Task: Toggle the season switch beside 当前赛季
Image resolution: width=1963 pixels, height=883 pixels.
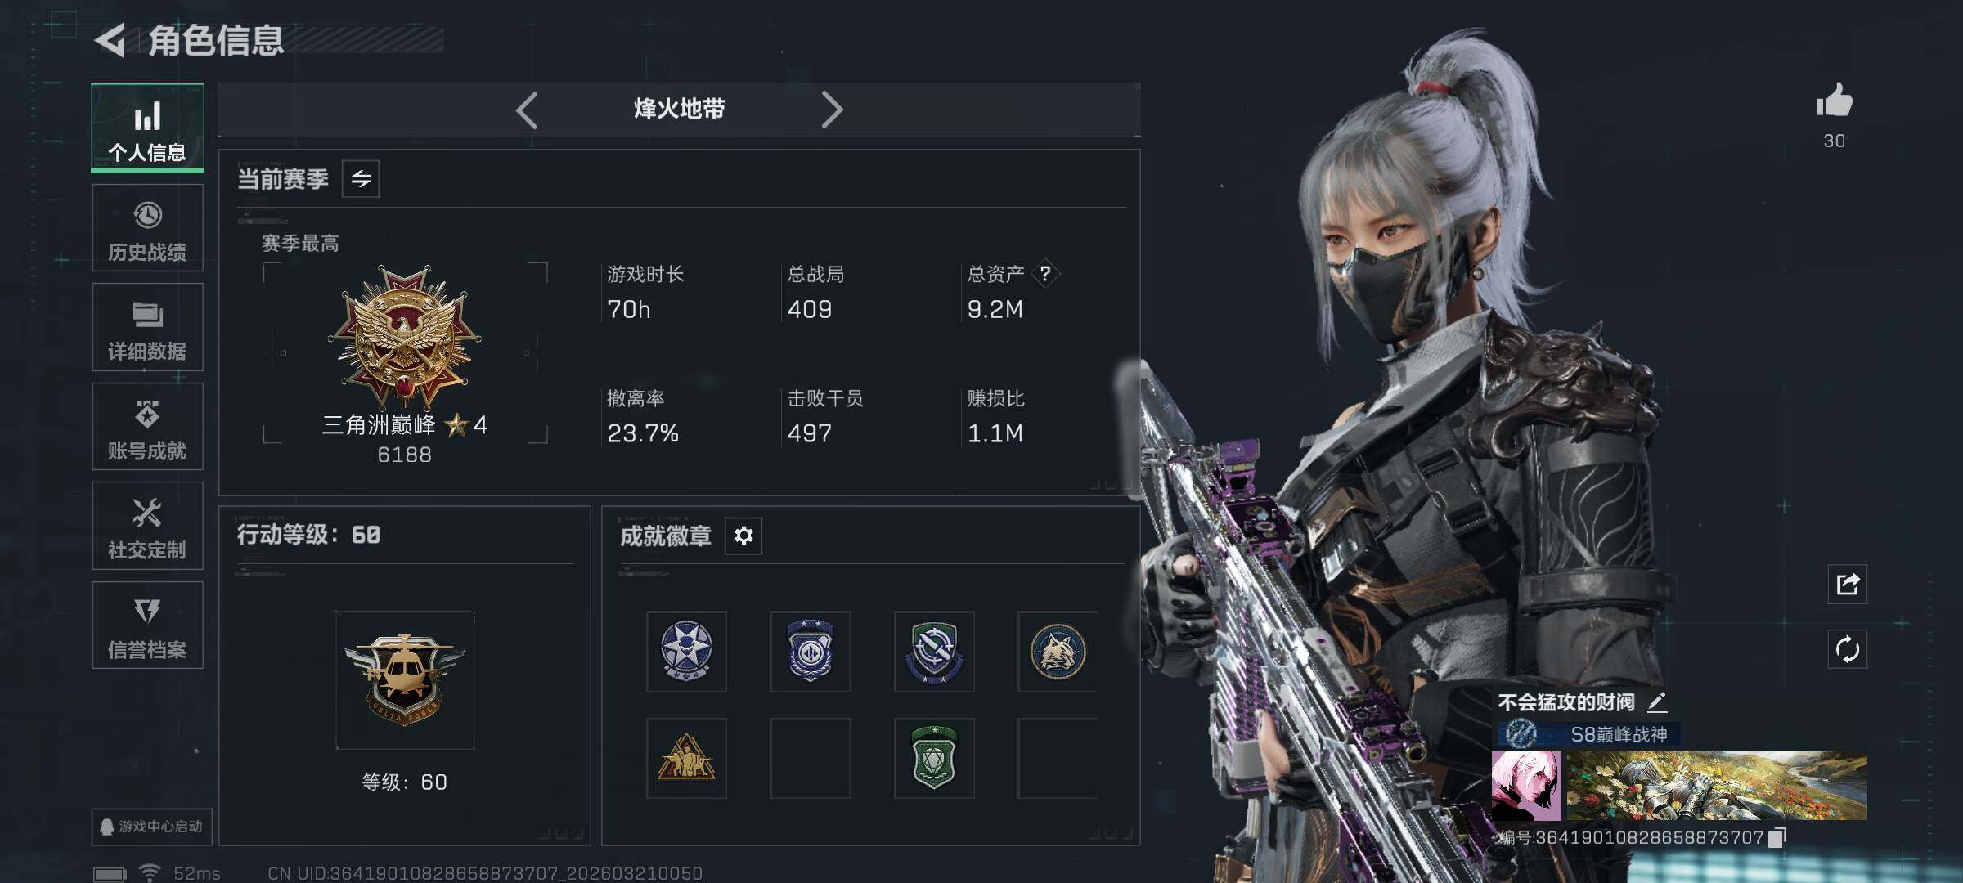Action: (x=361, y=179)
